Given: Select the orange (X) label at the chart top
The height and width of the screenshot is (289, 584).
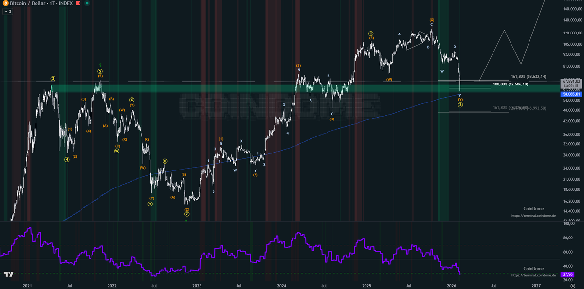Looking at the screenshot, I should (x=432, y=20).
